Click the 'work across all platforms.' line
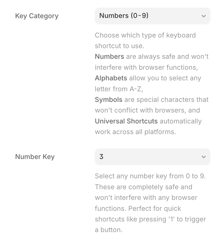 135,132
